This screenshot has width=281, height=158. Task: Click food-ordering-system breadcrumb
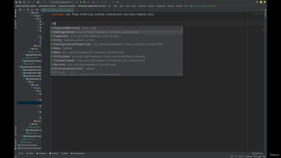[26, 6]
